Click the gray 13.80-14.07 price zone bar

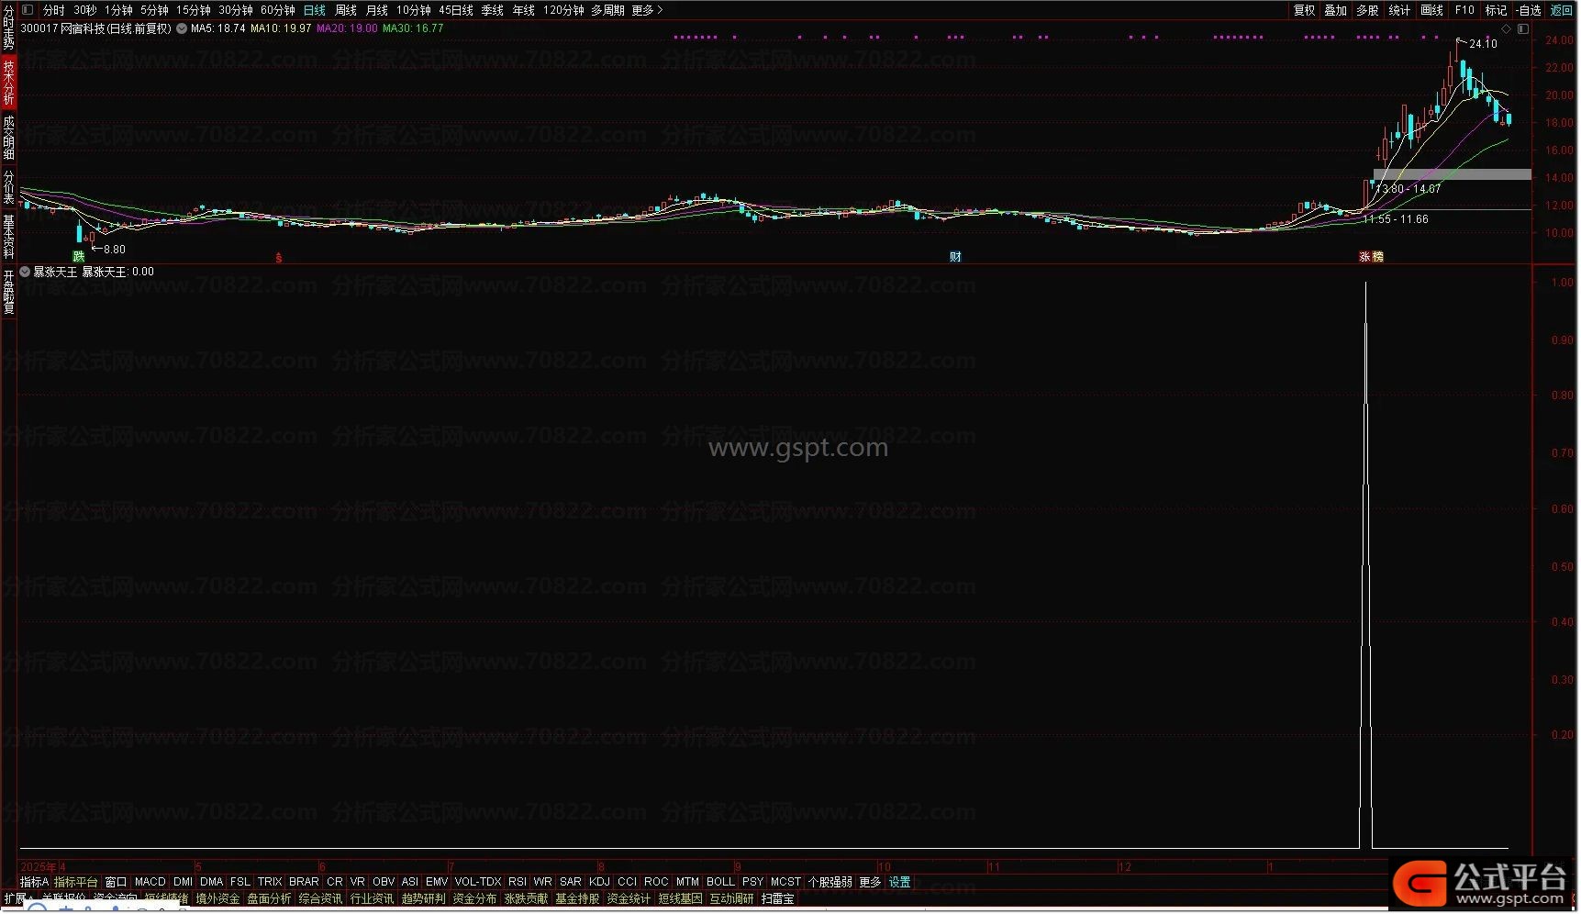click(1452, 174)
